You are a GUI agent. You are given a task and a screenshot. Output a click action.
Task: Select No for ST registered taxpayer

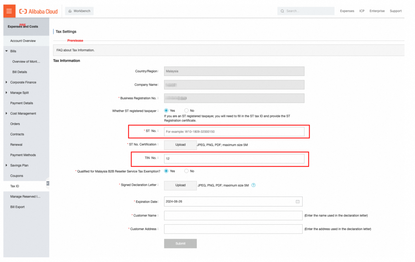[186, 111]
